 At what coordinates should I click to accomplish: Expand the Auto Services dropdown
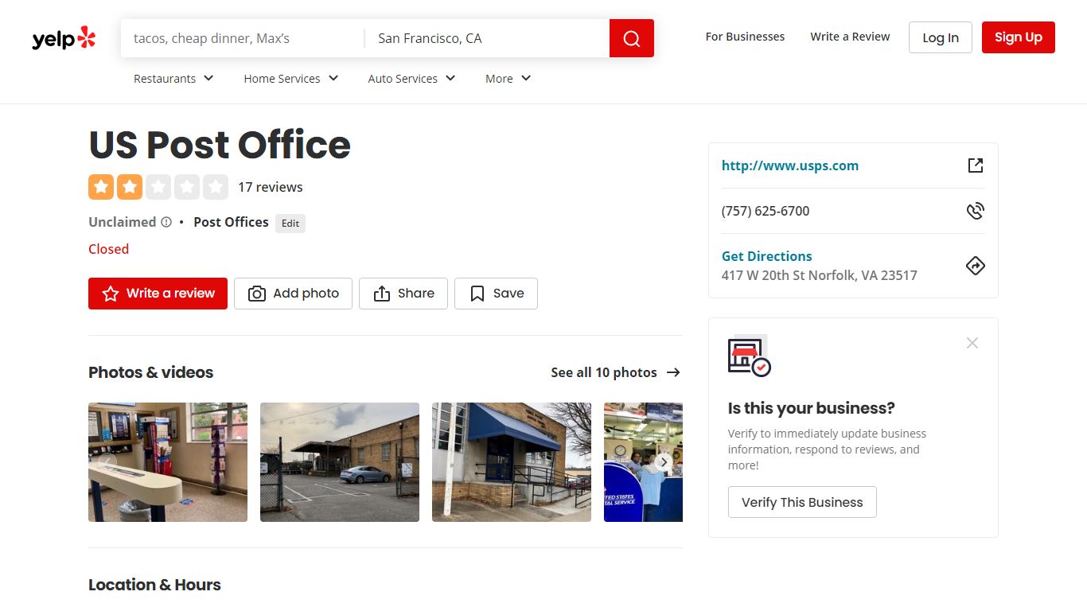tap(411, 79)
